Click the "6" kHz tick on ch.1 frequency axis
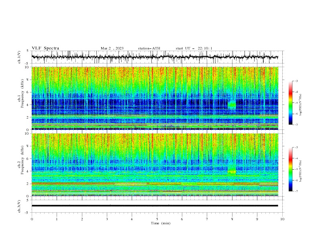The height and width of the screenshot is (246, 318). 28,92
